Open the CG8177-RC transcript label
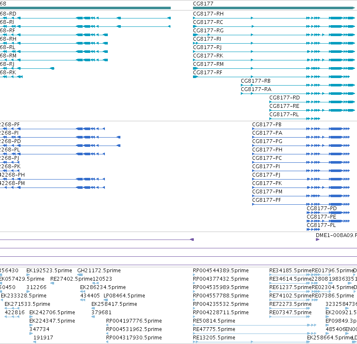 tap(208, 22)
